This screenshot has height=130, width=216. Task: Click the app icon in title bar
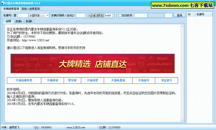[x=3, y=3]
